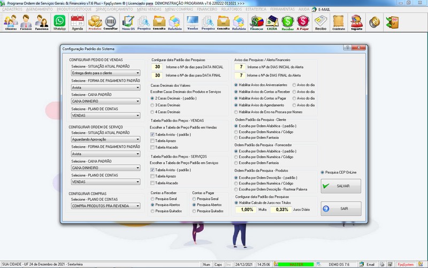Open the CAIXA cash register icon
428x268 pixels.
[x=273, y=23]
